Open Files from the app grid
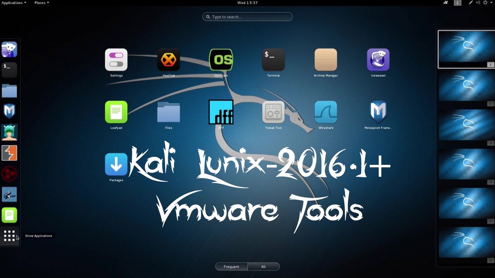Image resolution: width=495 pixels, height=278 pixels. tap(169, 115)
